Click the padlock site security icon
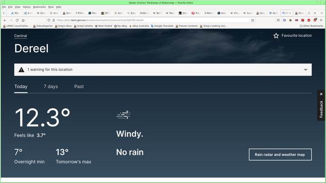 coord(54,20)
